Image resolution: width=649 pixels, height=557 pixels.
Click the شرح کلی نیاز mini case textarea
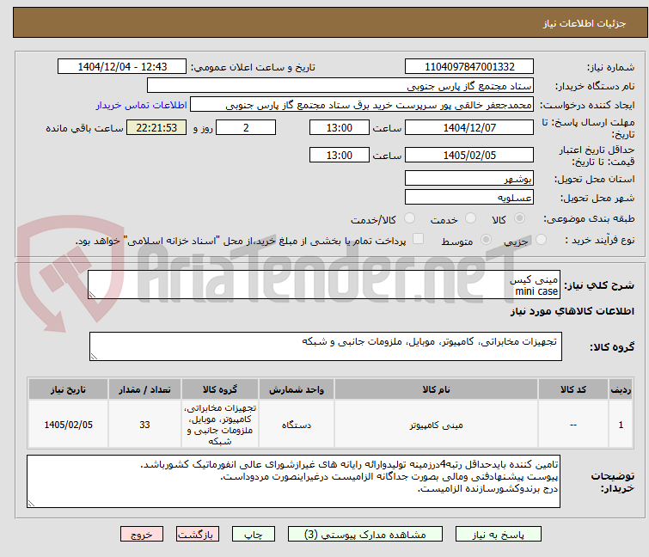tap(324, 285)
